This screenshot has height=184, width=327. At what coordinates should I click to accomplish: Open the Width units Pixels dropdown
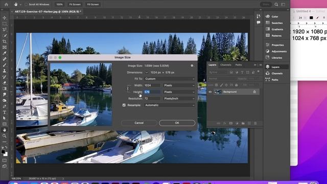point(179,85)
